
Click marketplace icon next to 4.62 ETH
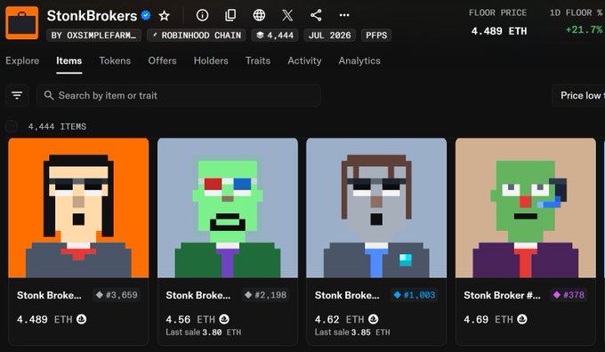tap(373, 319)
